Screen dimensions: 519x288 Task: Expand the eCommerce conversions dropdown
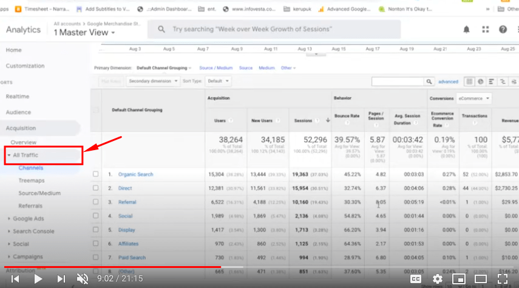(474, 98)
